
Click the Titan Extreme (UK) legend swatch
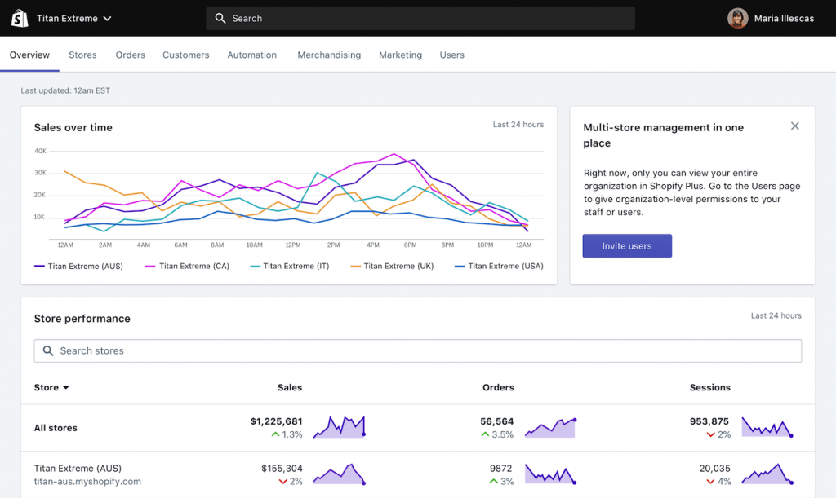(356, 266)
